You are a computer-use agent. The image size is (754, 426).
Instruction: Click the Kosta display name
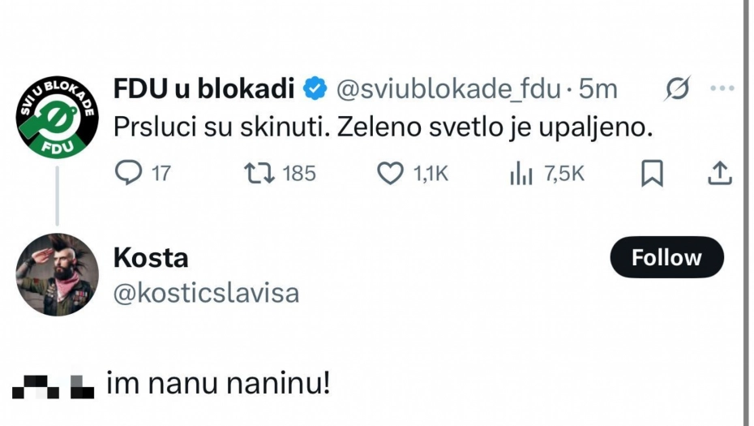151,258
